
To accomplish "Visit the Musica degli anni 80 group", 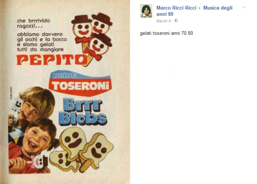I will click(195, 11).
